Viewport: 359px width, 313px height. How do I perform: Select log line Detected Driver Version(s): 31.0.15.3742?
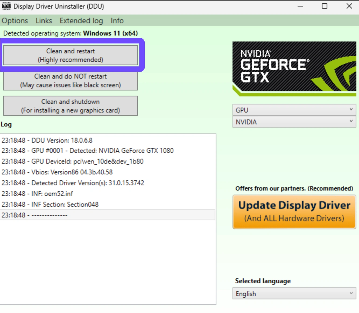pyautogui.click(x=108, y=183)
